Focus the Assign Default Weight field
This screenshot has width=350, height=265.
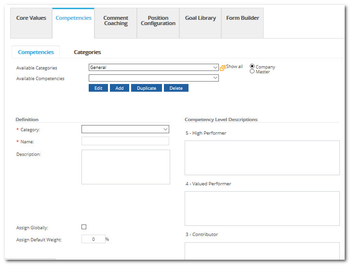pos(93,239)
